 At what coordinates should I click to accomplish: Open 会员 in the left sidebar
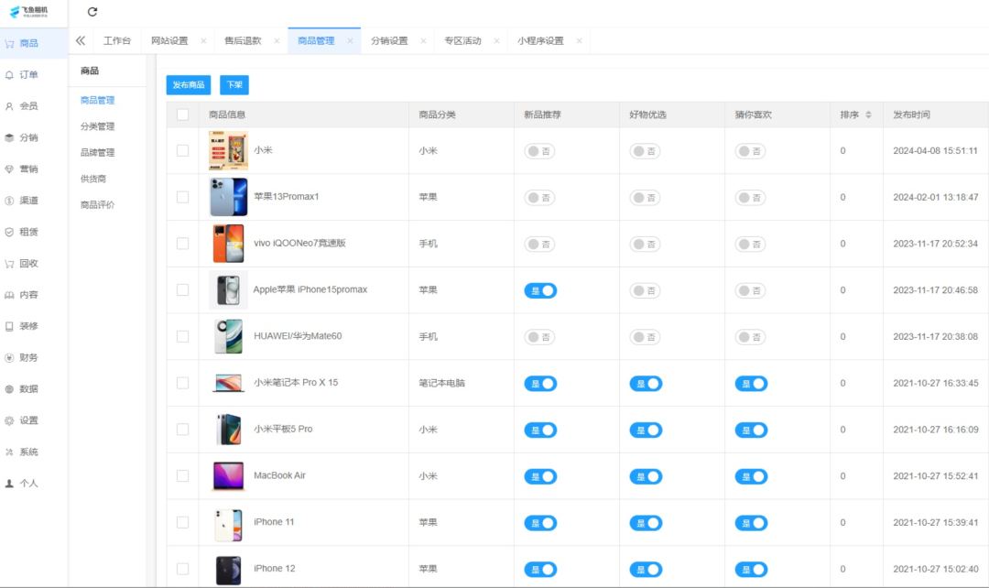[x=28, y=106]
